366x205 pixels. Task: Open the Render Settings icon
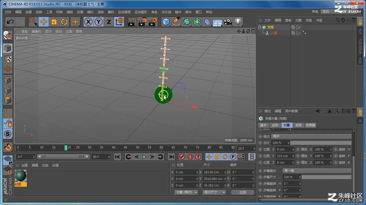tap(153, 22)
